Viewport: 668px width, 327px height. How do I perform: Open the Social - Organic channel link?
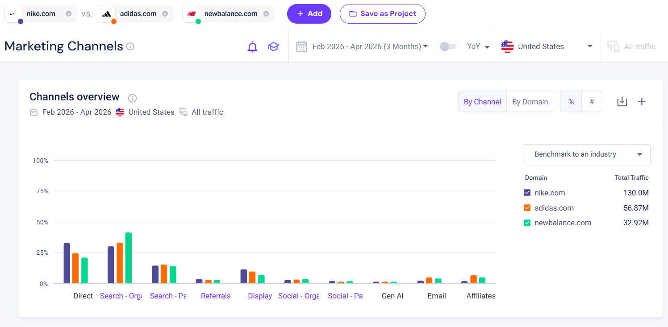pos(298,296)
